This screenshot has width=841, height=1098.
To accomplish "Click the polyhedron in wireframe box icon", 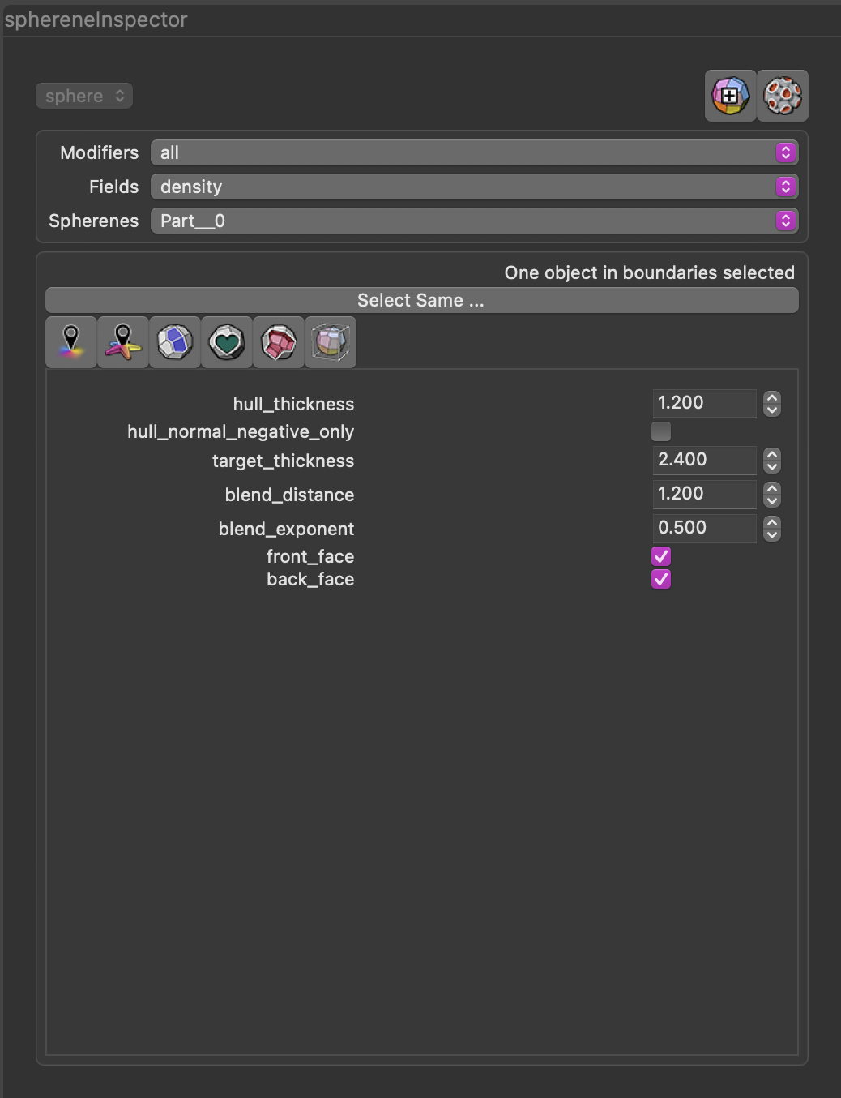I will click(331, 342).
